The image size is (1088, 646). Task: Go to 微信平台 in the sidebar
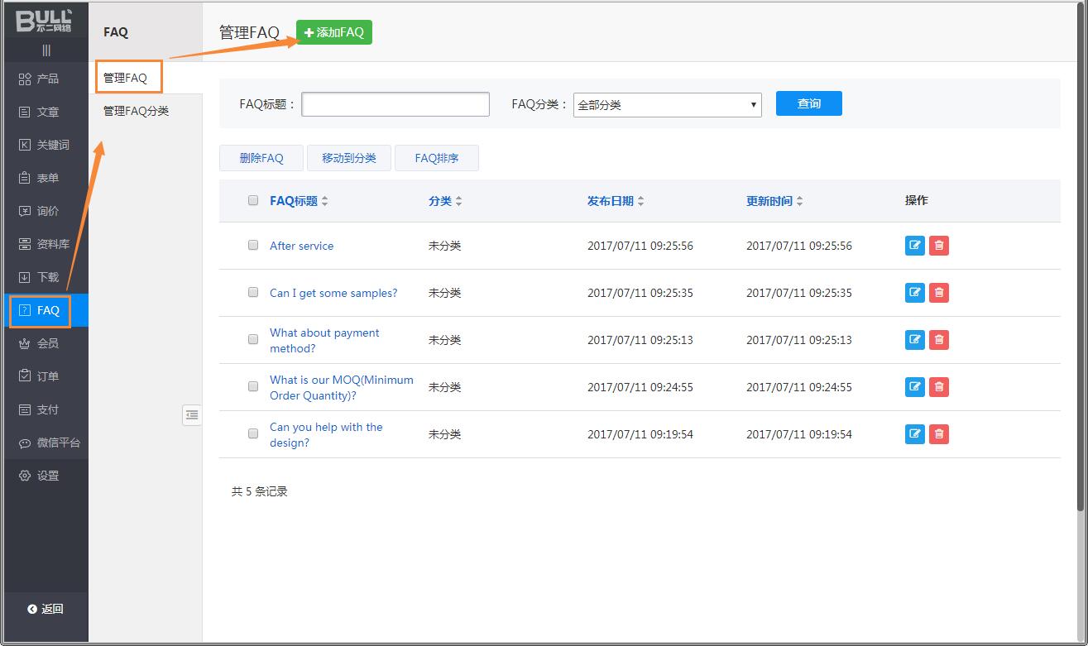click(x=50, y=443)
